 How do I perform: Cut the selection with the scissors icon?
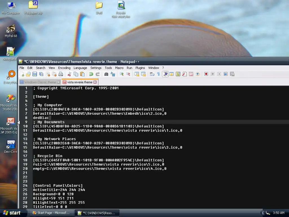(69, 74)
